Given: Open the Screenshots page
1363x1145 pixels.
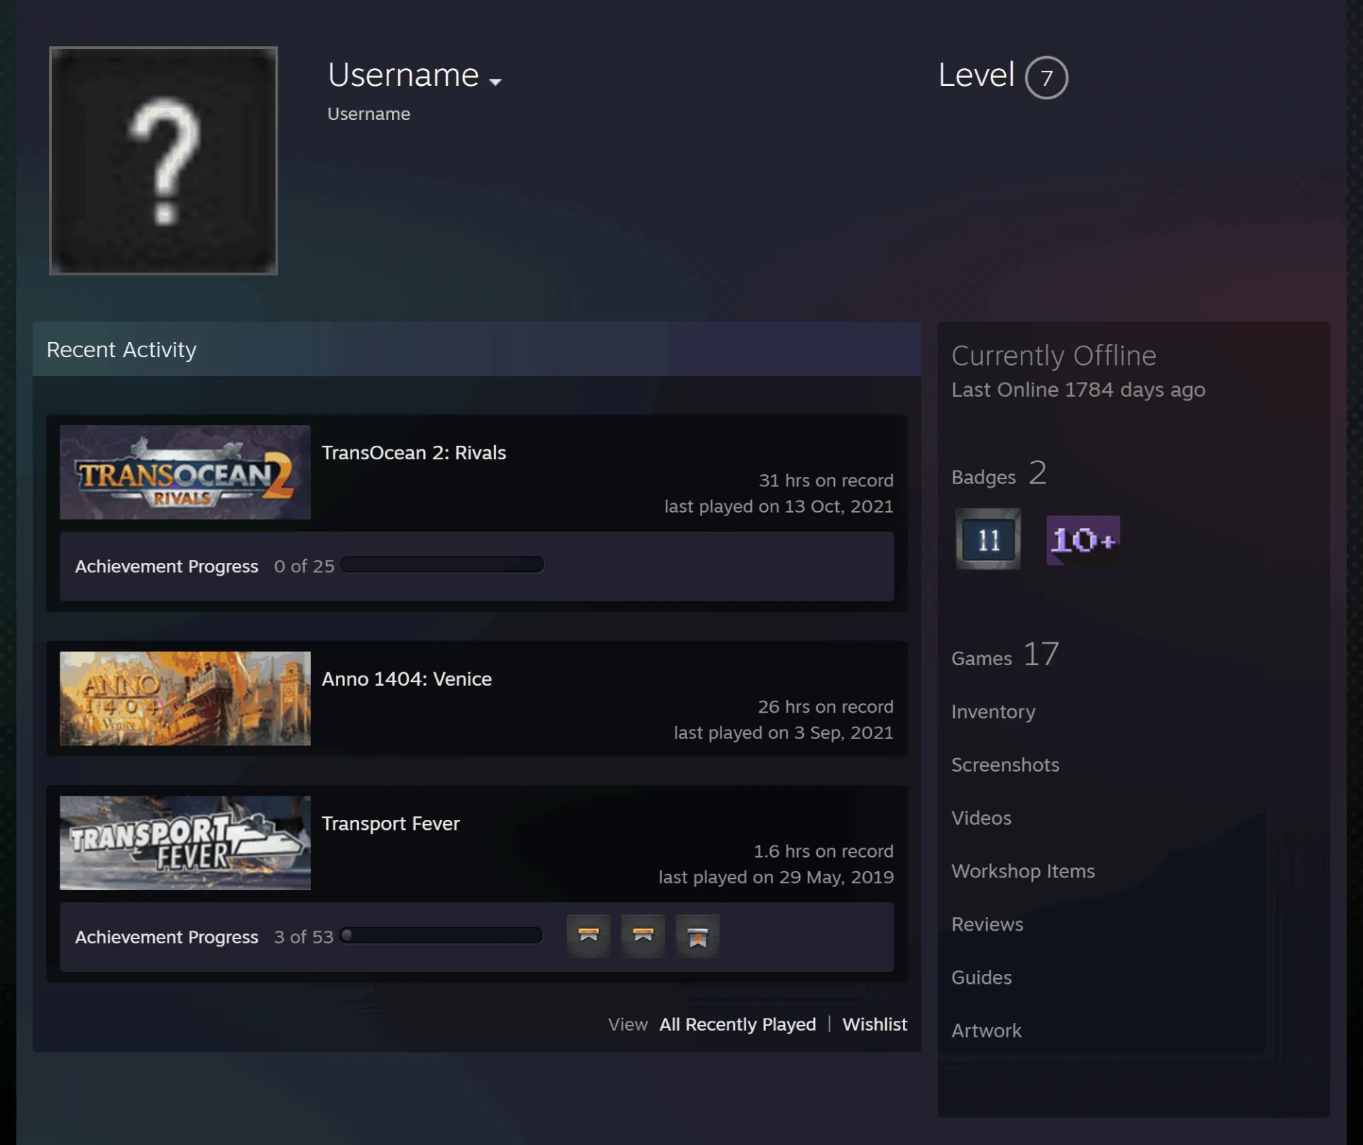Looking at the screenshot, I should coord(1005,765).
